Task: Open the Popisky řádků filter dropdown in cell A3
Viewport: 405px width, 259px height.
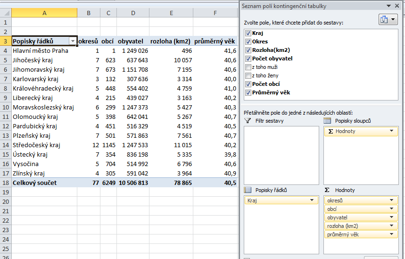Action: pyautogui.click(x=73, y=41)
